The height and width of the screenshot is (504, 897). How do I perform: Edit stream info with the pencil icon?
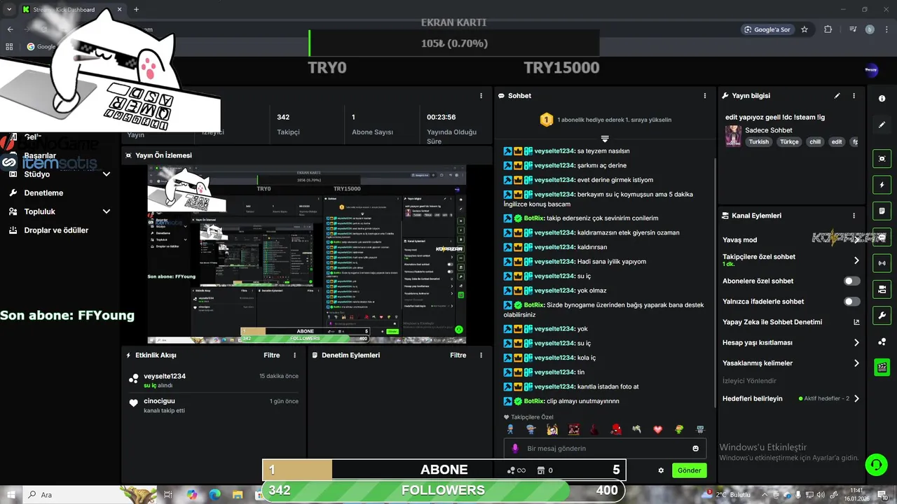click(x=837, y=96)
